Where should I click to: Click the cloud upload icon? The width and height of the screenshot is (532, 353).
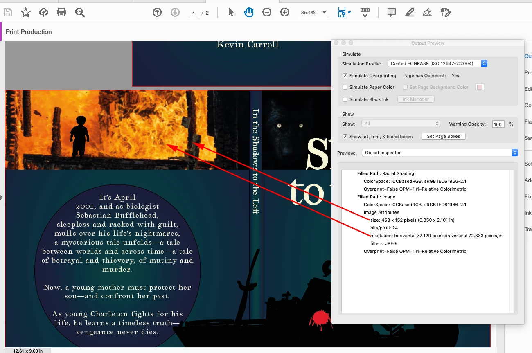point(44,12)
